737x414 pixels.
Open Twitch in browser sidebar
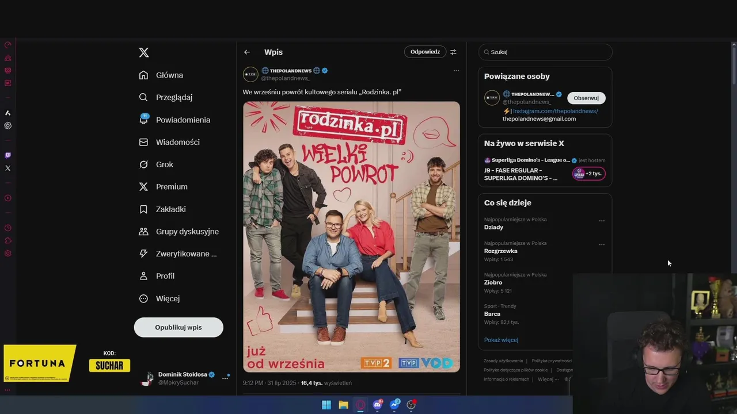[7, 155]
